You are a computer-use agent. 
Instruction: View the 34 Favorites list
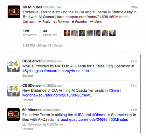[50, 33]
